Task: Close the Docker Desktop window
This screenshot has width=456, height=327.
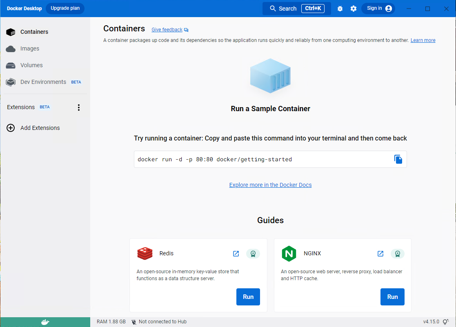Action: (x=446, y=9)
